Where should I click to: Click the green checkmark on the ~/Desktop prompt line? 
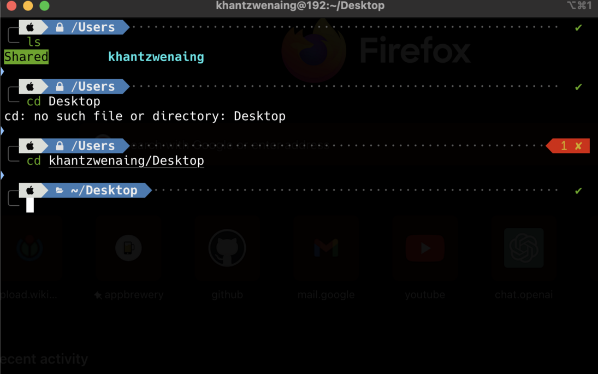coord(578,191)
